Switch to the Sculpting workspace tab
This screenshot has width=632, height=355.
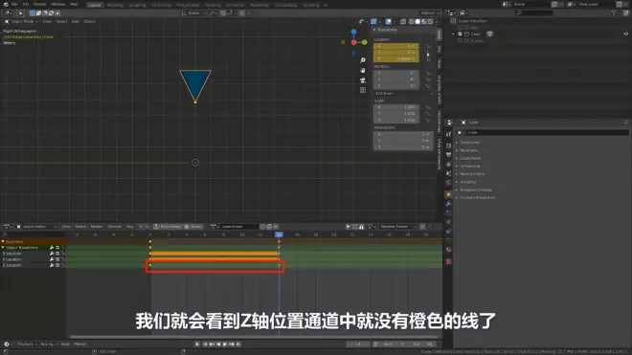click(137, 5)
